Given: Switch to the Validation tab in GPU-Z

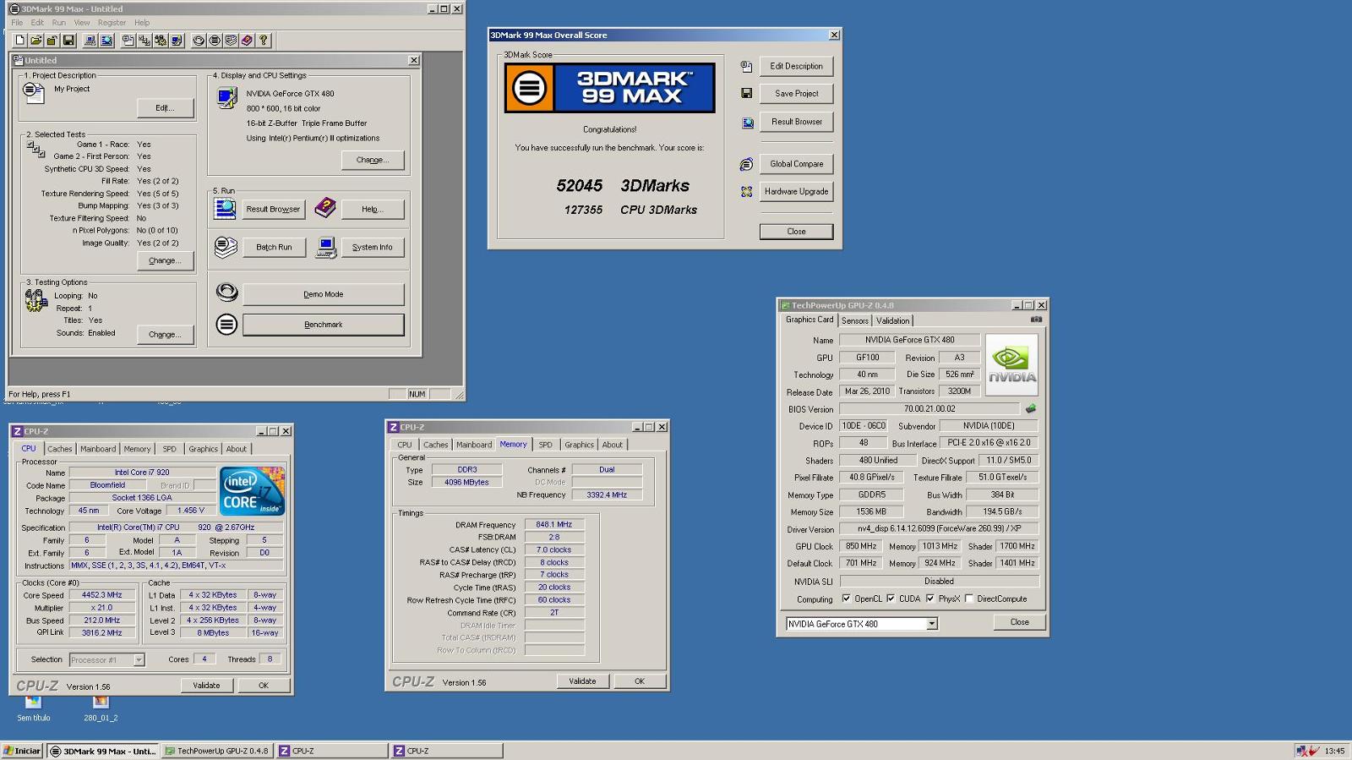Looking at the screenshot, I should coord(892,320).
